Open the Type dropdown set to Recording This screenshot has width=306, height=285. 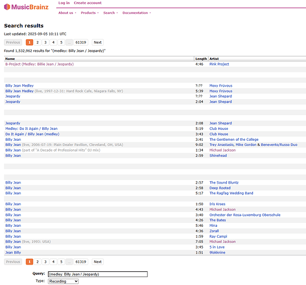[x=63, y=281]
